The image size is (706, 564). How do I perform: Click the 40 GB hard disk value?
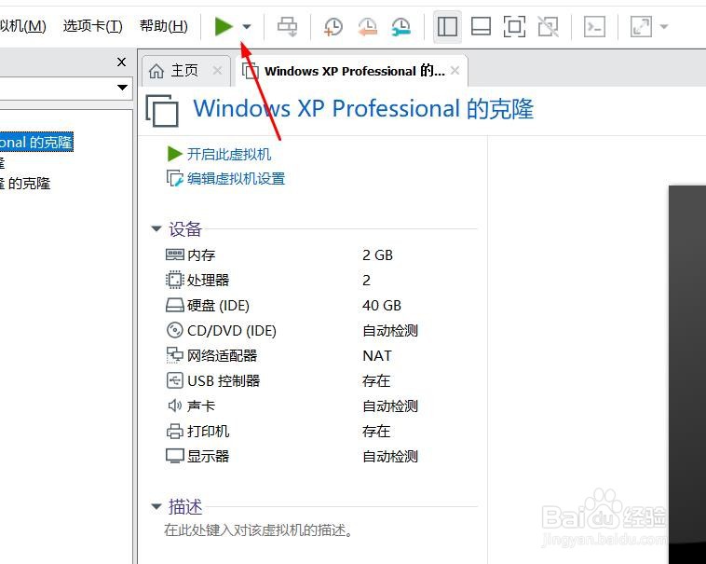[x=381, y=306]
